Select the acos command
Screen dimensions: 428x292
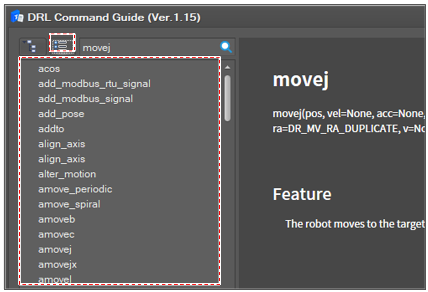pos(49,69)
